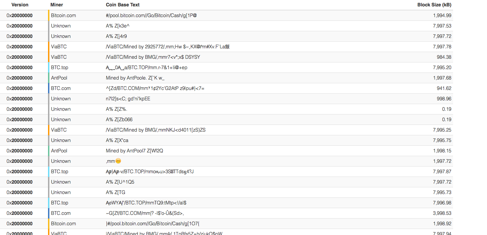Click coin base text 'A% Z[U^1Q5'
Image resolution: width=487 pixels, height=235 pixels.
tap(120, 182)
